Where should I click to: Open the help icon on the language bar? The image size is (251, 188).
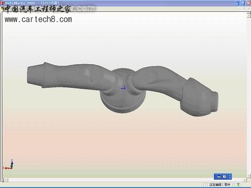click(224, 177)
